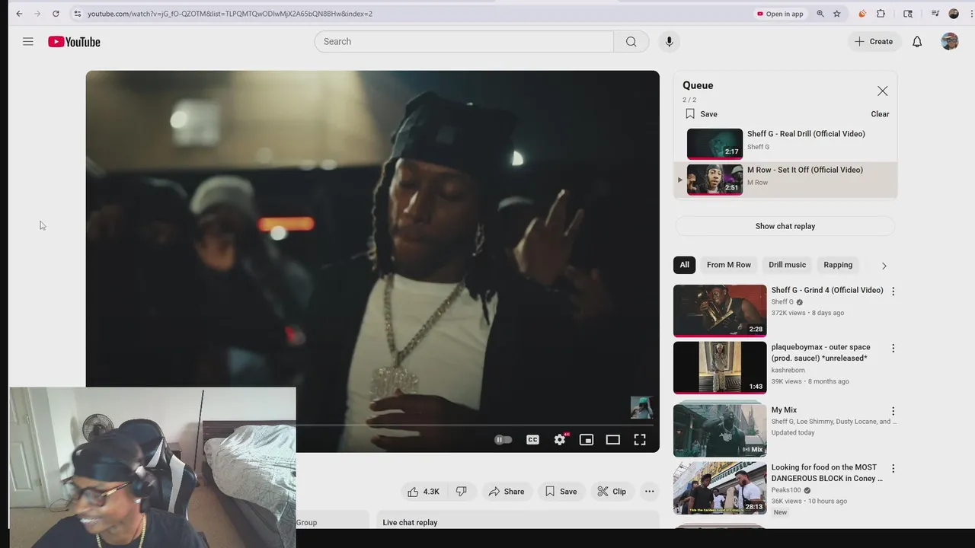Click the magnifier search button
Screen dimensions: 975x548
tap(631, 42)
